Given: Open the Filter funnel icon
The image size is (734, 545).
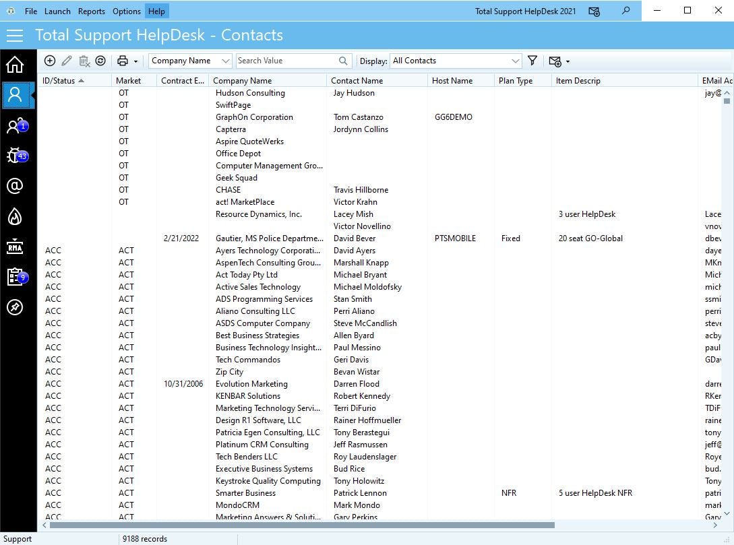Looking at the screenshot, I should pos(532,61).
